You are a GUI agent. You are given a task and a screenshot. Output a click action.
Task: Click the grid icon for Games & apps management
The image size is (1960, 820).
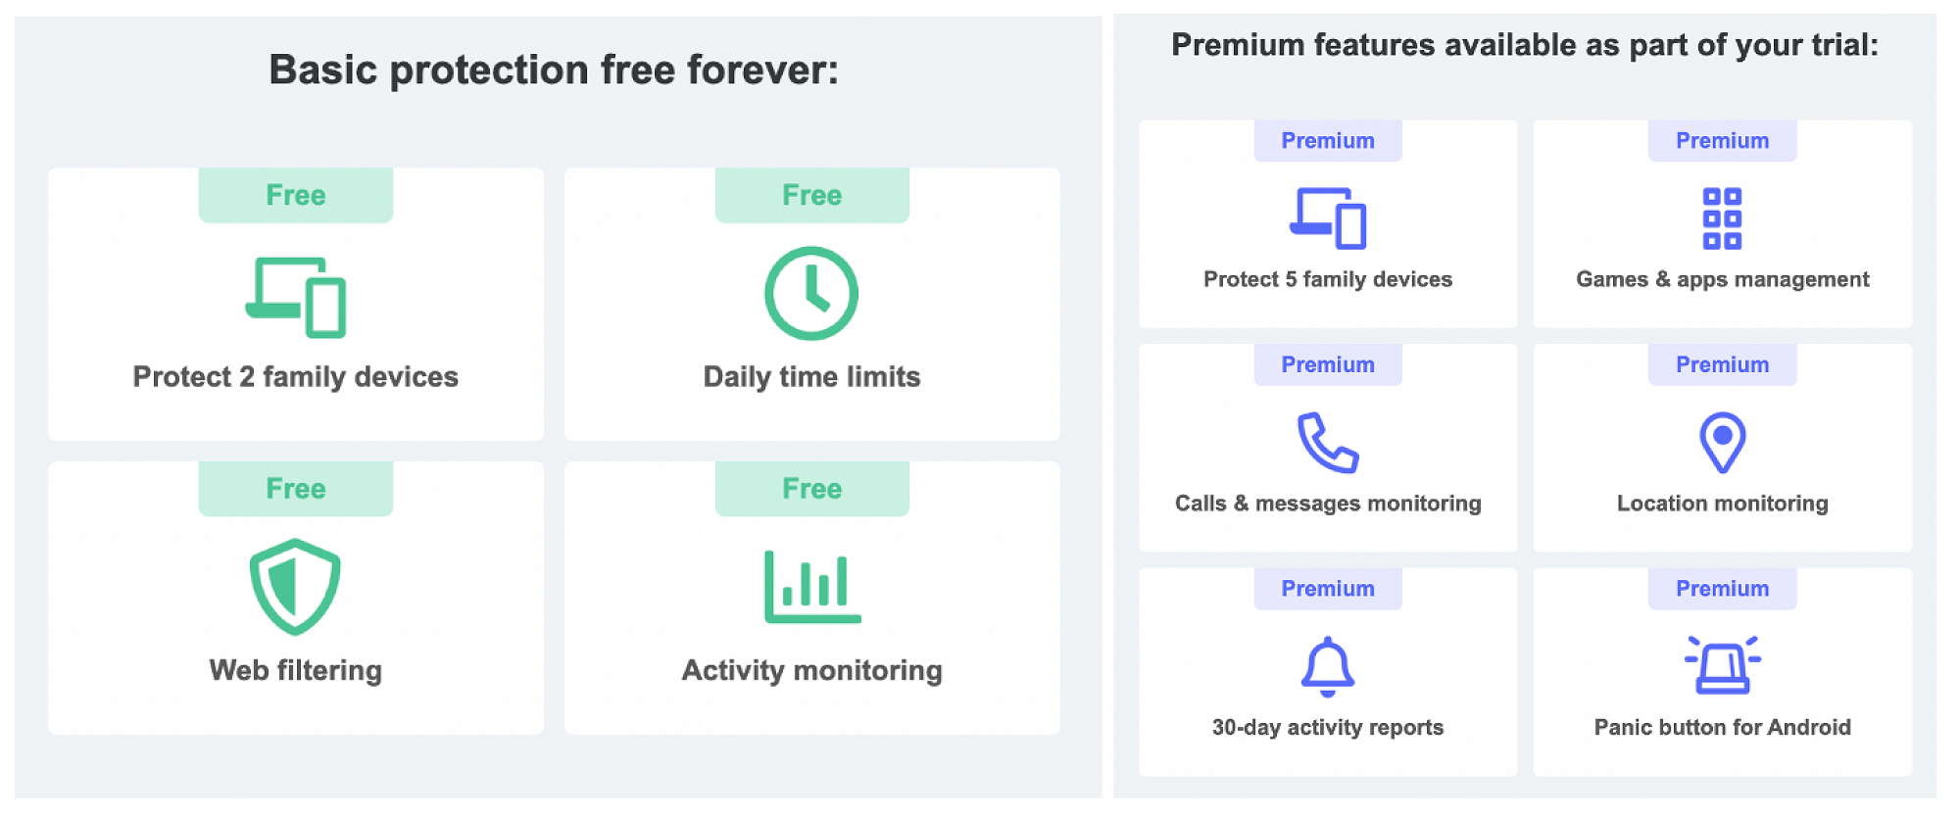(1722, 218)
